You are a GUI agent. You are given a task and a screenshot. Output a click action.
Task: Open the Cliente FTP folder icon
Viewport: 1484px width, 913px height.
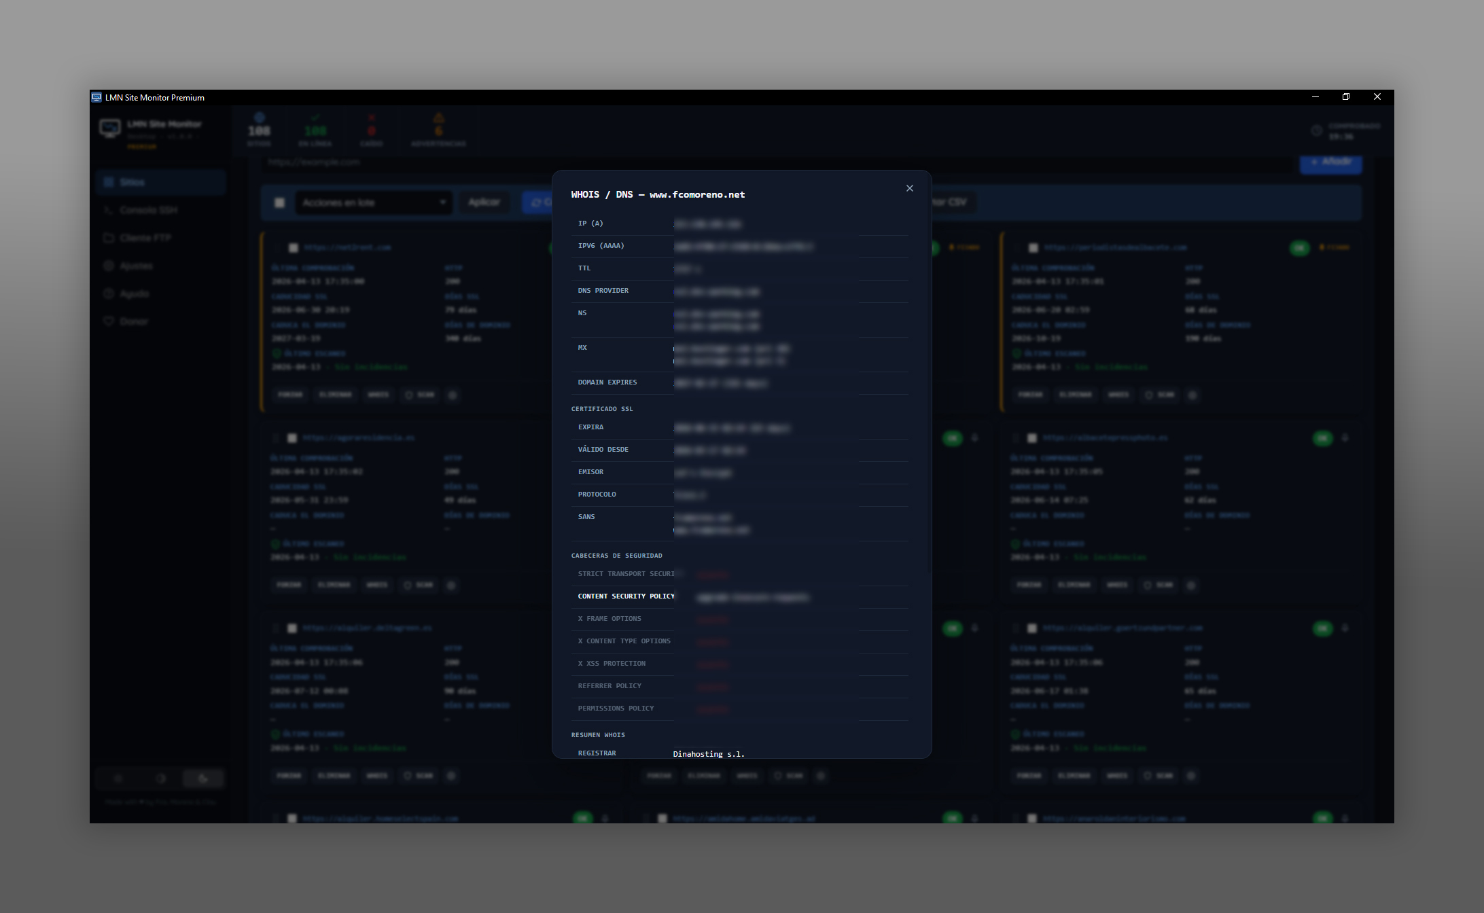pyautogui.click(x=109, y=238)
